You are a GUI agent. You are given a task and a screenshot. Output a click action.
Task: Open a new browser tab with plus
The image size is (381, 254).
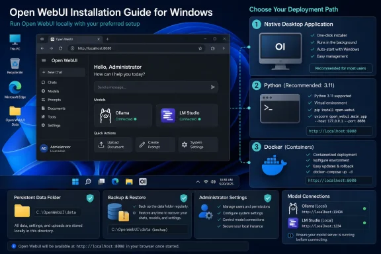(107, 39)
